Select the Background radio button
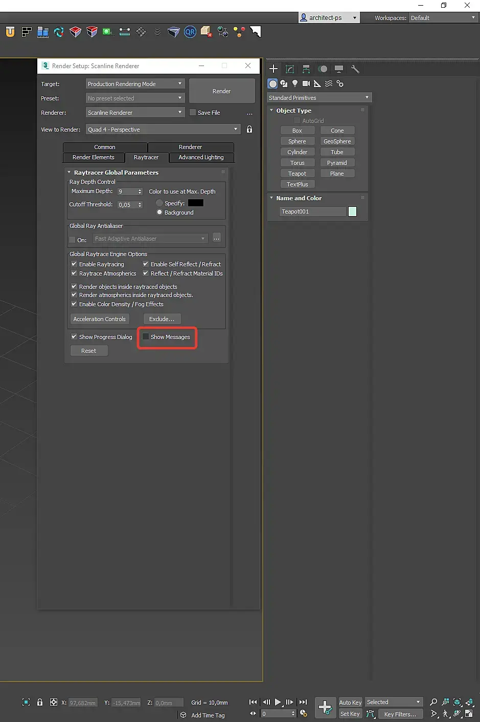The image size is (480, 722). point(159,213)
